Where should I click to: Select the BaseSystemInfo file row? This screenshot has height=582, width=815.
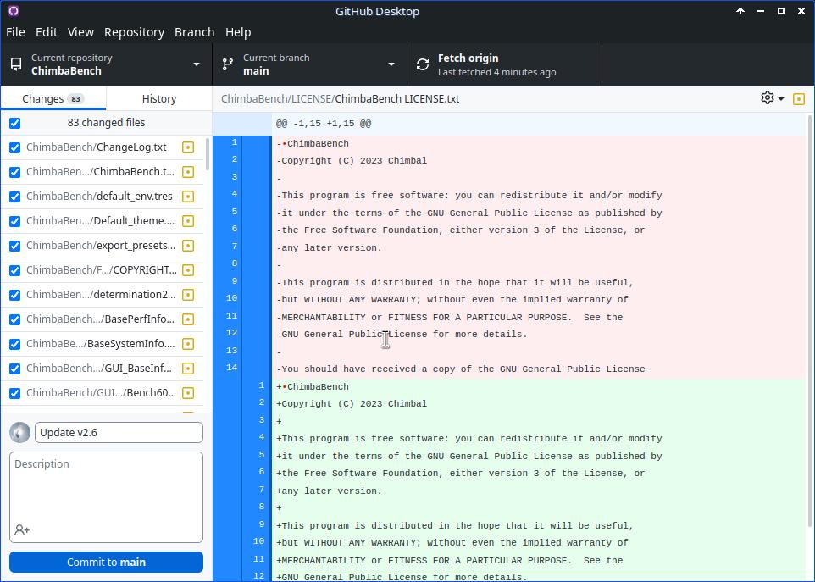(102, 344)
